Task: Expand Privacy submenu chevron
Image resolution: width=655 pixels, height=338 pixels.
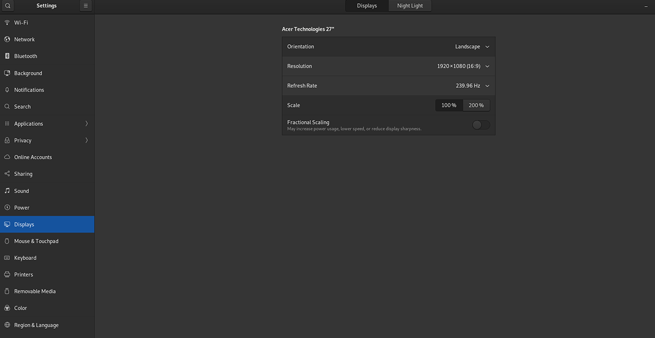Action: tap(86, 140)
